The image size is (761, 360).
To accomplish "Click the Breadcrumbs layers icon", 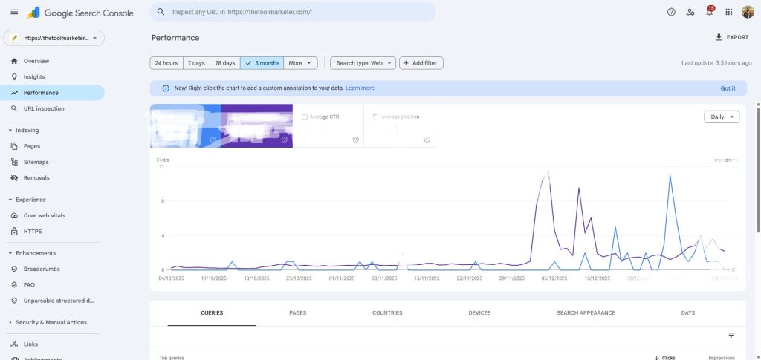I will [14, 269].
